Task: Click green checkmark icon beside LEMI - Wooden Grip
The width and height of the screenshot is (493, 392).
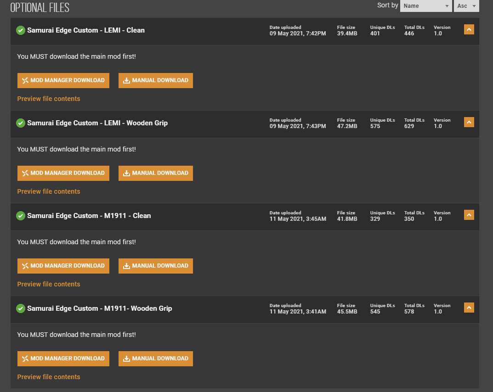Action: 21,123
